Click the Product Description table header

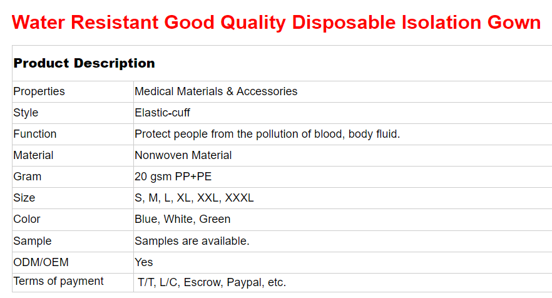tap(84, 63)
